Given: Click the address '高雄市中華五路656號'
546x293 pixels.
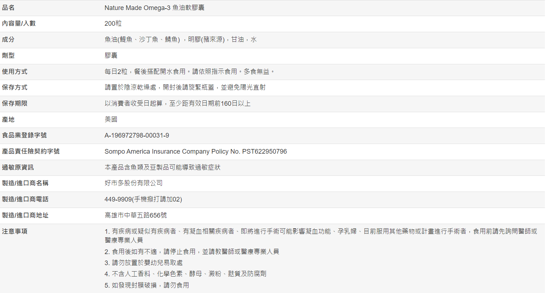Looking at the screenshot, I should 135,215.
